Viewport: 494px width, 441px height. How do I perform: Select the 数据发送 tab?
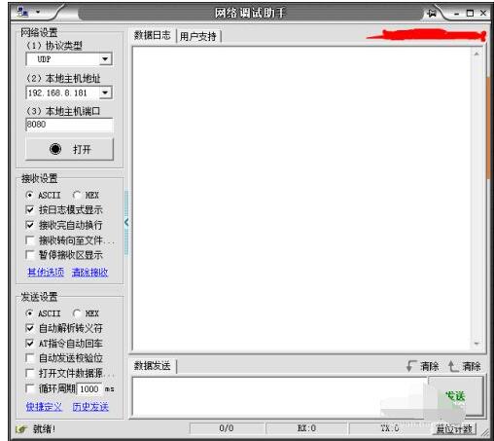(x=153, y=366)
